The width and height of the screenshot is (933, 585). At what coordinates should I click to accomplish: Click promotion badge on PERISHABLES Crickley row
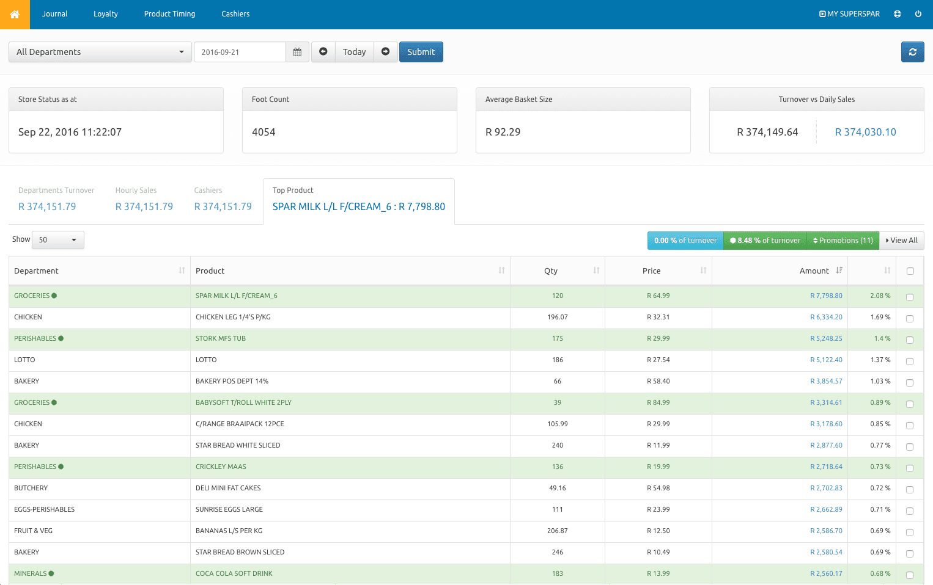[x=61, y=467]
